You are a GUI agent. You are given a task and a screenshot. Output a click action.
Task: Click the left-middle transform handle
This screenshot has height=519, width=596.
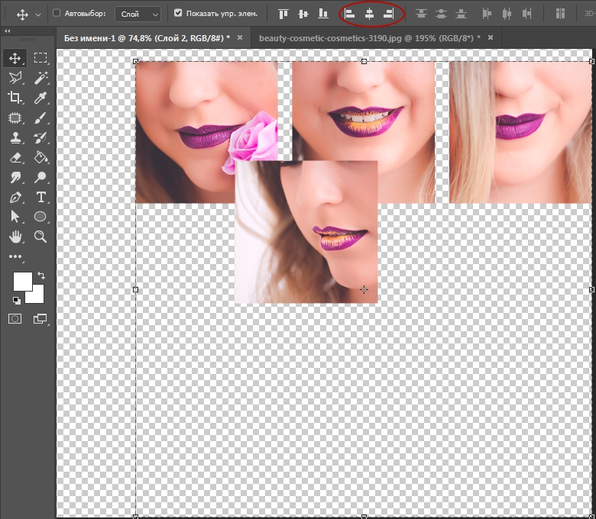(136, 290)
